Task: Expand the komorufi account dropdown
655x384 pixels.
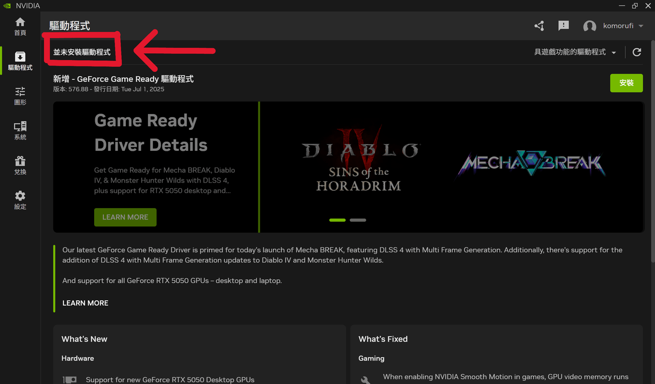Action: tap(641, 26)
